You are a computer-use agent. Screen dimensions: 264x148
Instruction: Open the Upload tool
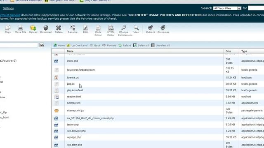[33, 29]
